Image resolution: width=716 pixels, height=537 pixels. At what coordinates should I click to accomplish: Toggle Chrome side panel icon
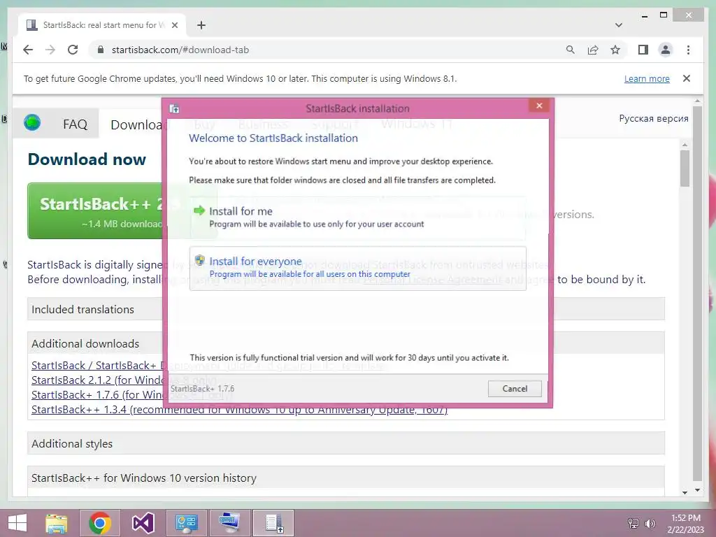[643, 50]
